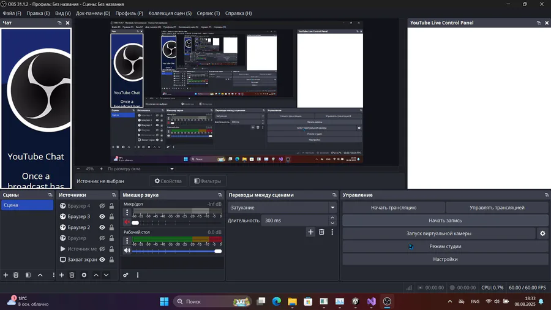Open the Профиль menu
This screenshot has width=551, height=310.
click(129, 13)
